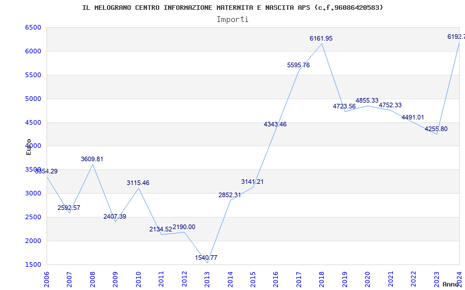Click the x-axis year 2006
The width and height of the screenshot is (465, 290).
click(46, 279)
